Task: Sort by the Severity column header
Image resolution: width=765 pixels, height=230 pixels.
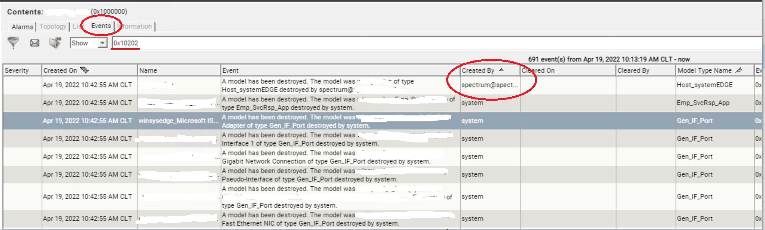Action: (x=22, y=70)
